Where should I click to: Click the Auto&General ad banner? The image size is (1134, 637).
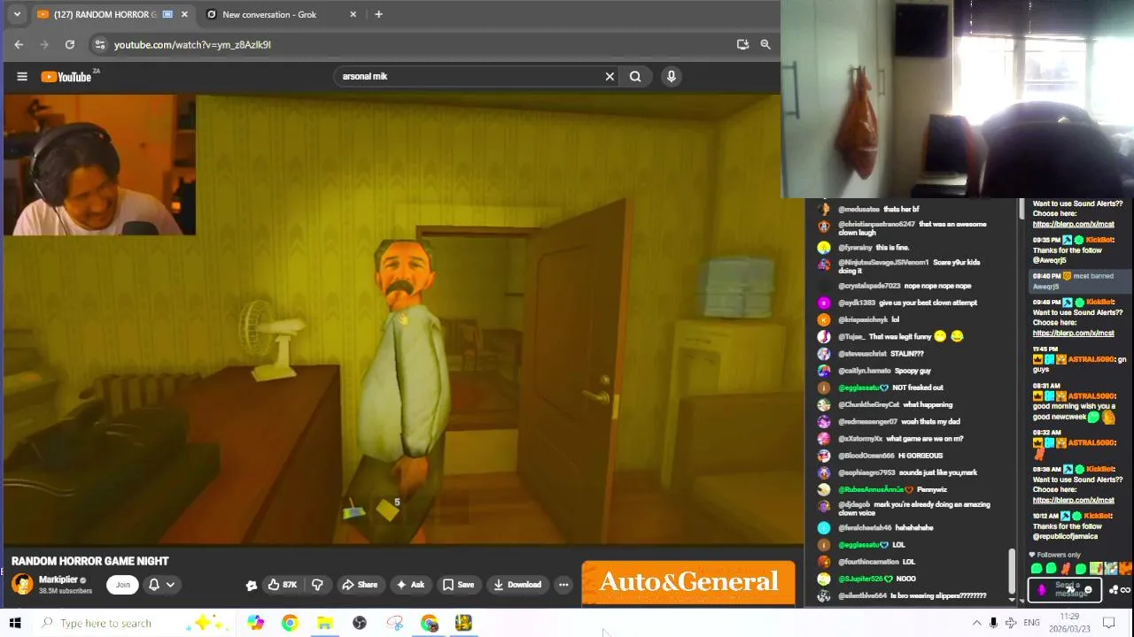pyautogui.click(x=688, y=582)
